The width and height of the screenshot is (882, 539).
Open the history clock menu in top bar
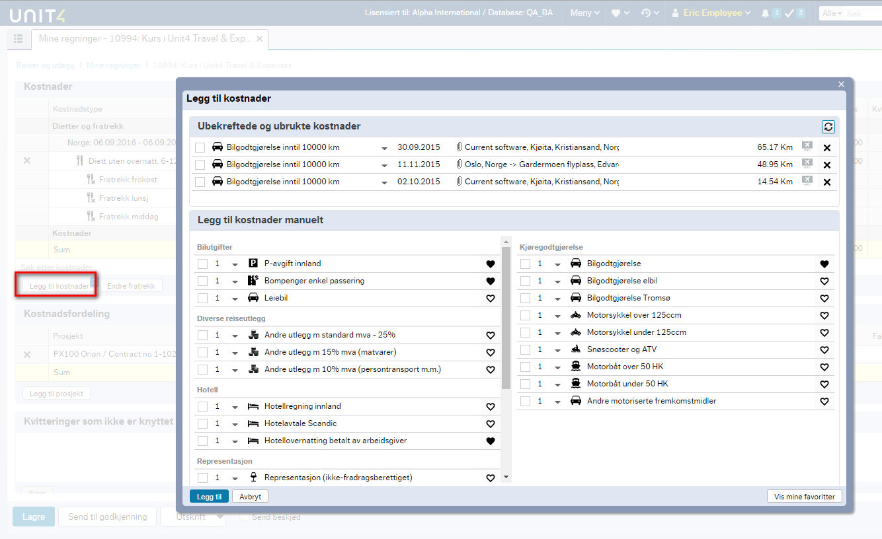coord(649,13)
